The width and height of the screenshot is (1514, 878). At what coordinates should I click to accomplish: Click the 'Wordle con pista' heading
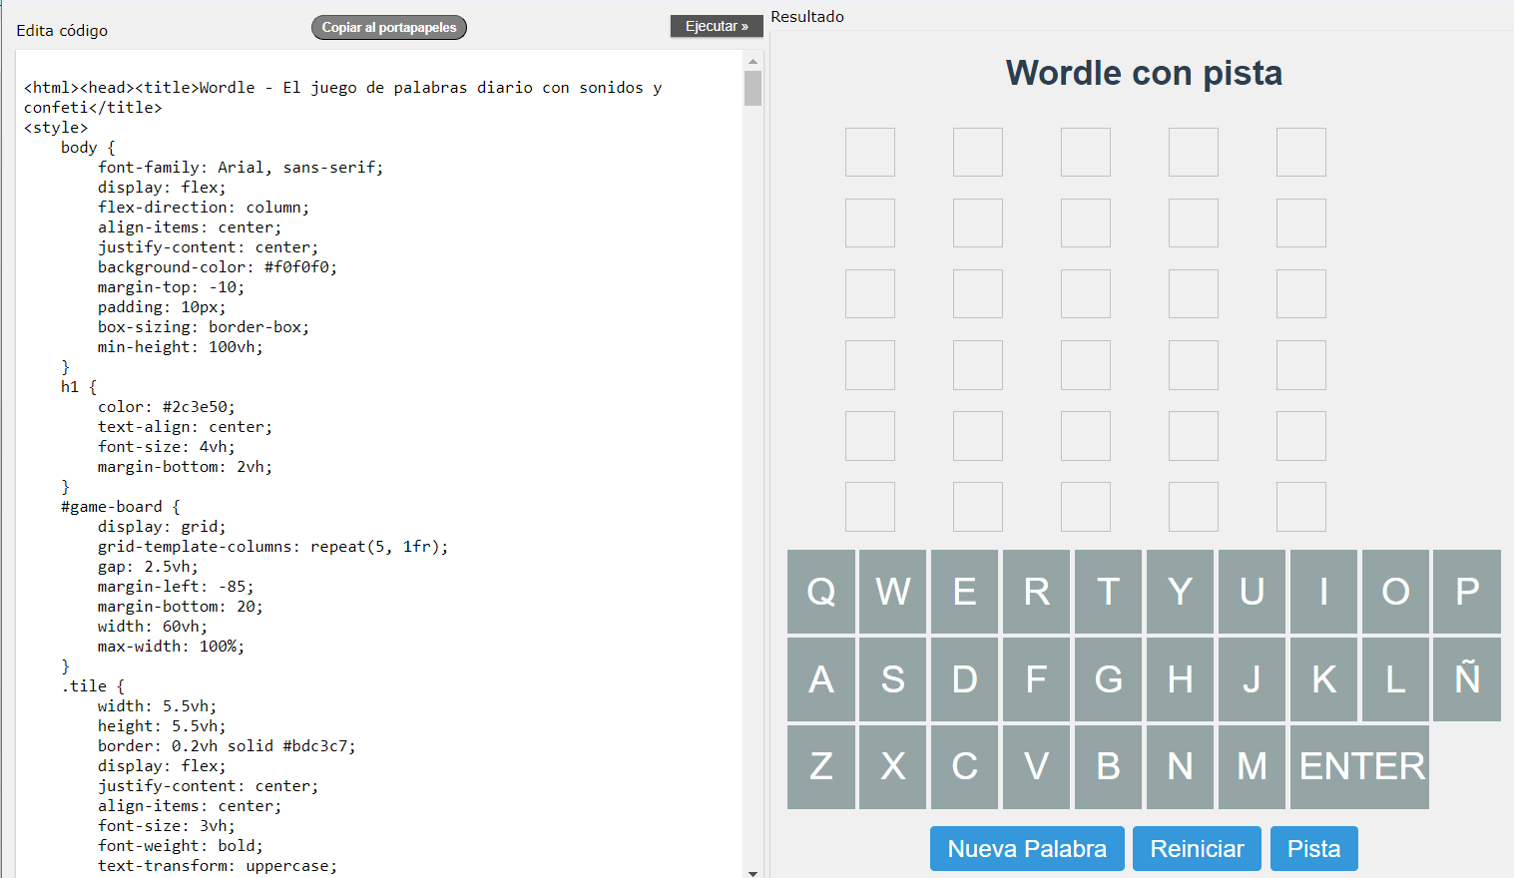pyautogui.click(x=1144, y=73)
